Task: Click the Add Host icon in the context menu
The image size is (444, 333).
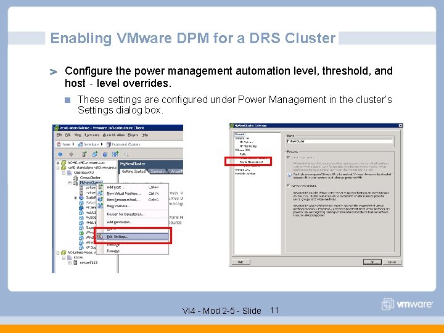Action: click(101, 187)
